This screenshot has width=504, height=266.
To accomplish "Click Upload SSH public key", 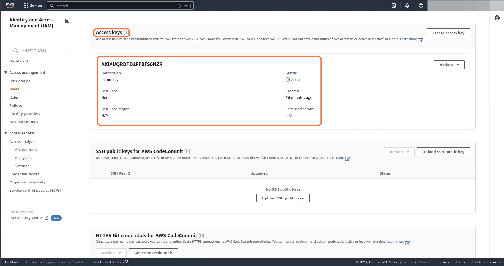I will (x=443, y=152).
